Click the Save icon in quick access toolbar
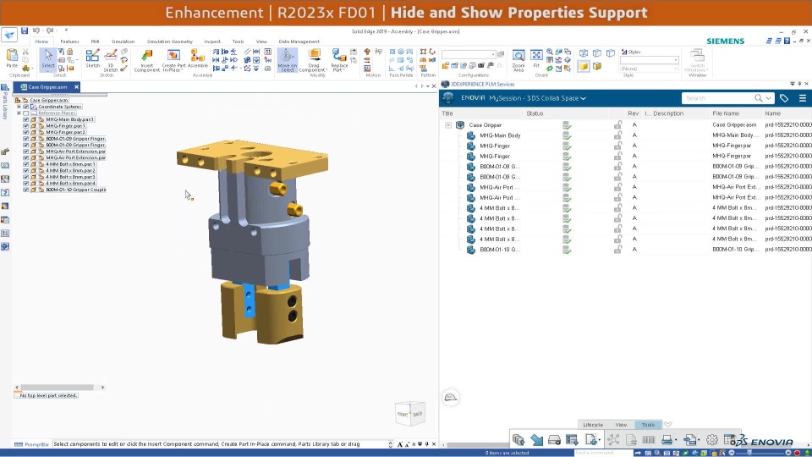812x457 pixels. point(25,31)
